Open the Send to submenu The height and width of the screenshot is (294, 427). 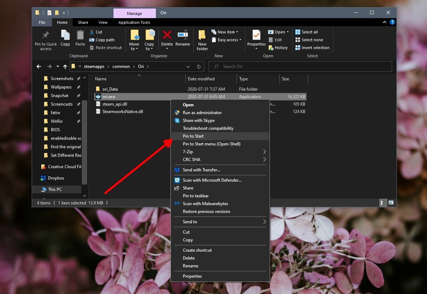pos(220,221)
